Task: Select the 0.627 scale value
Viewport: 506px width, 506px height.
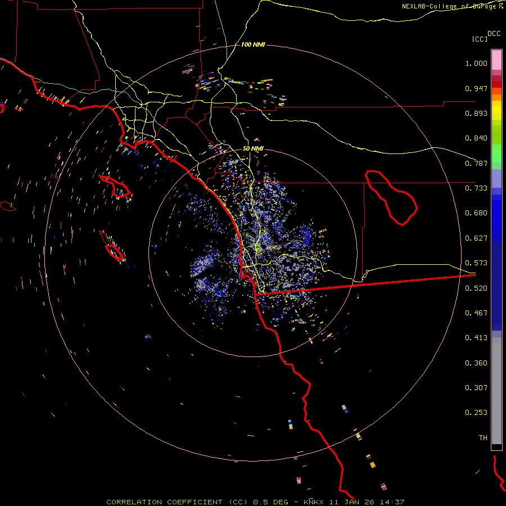Action: point(476,238)
